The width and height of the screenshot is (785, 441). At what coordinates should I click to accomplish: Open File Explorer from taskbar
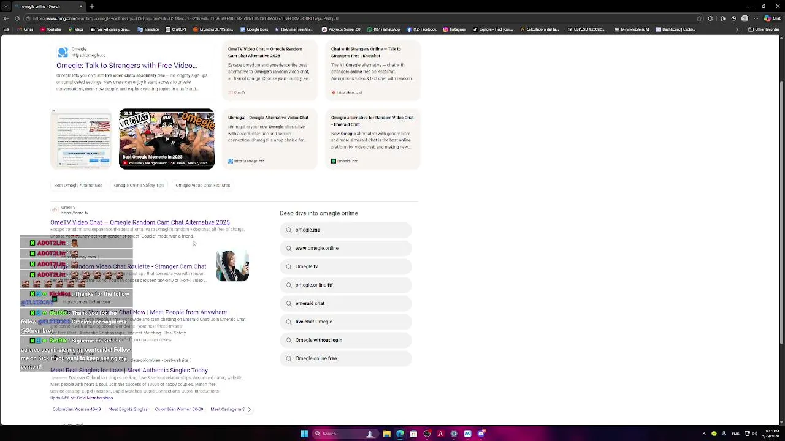[386, 434]
